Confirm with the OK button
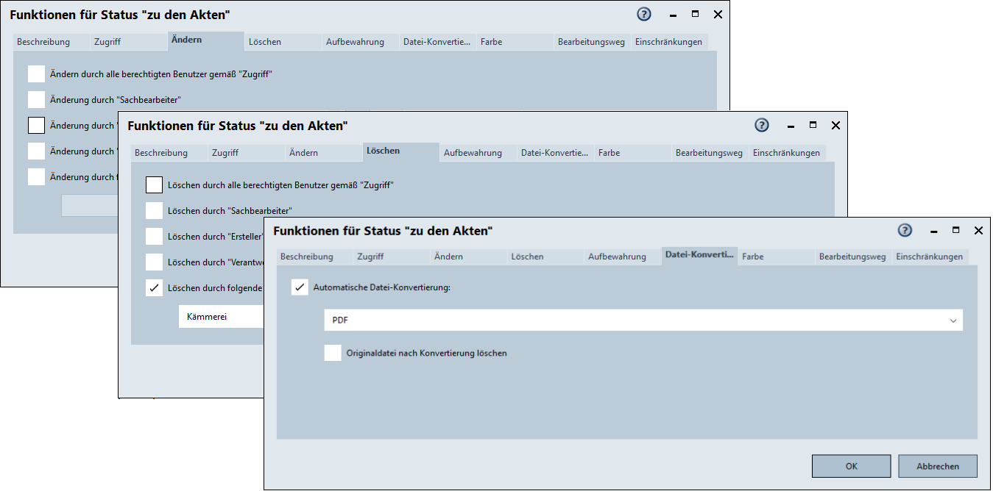 [x=851, y=466]
